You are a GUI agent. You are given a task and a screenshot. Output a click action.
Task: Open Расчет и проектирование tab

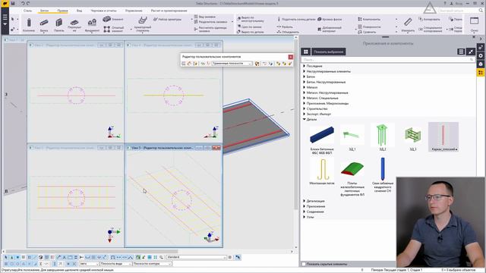click(x=169, y=11)
